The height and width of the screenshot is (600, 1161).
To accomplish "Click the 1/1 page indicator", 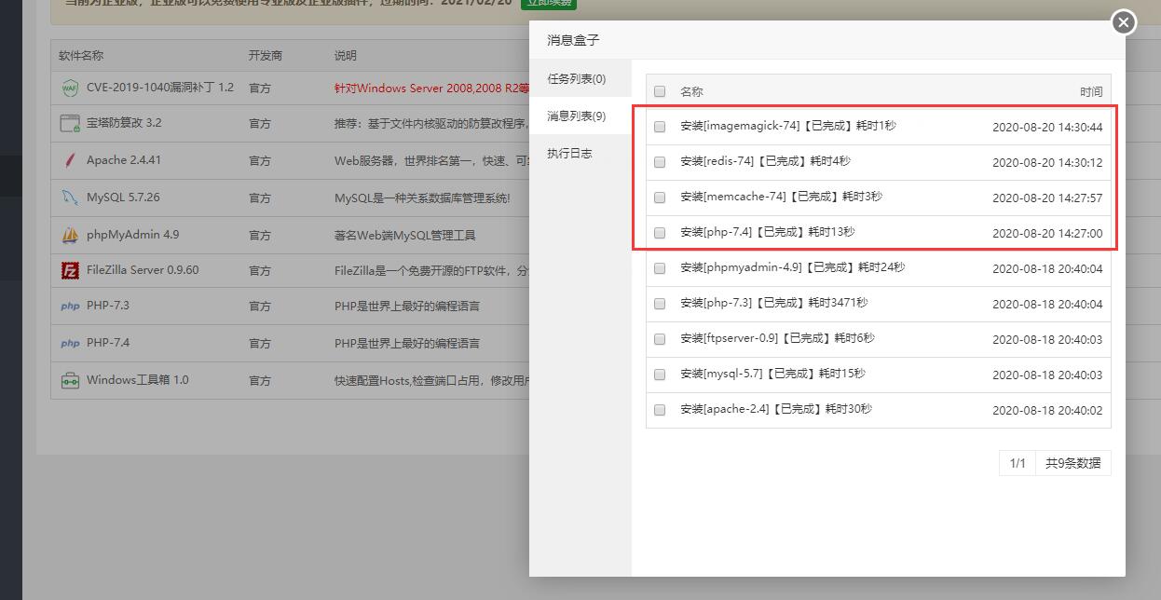I will [1018, 463].
